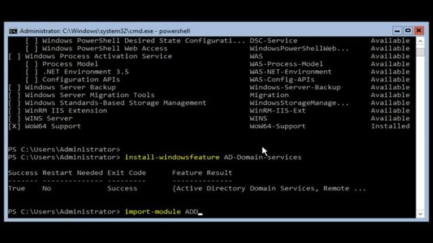Click 'WAS-Process-Model' feature name
The width and height of the screenshot is (433, 243).
click(x=286, y=64)
